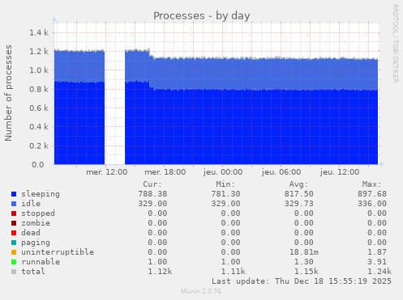This screenshot has width=403, height=300.
Task: Click the '1.4 k' y-axis label
Action: pyautogui.click(x=39, y=33)
